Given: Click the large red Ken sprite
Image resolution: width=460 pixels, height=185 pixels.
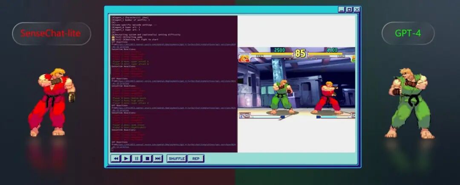Looking at the screenshot, I should 52,102.
